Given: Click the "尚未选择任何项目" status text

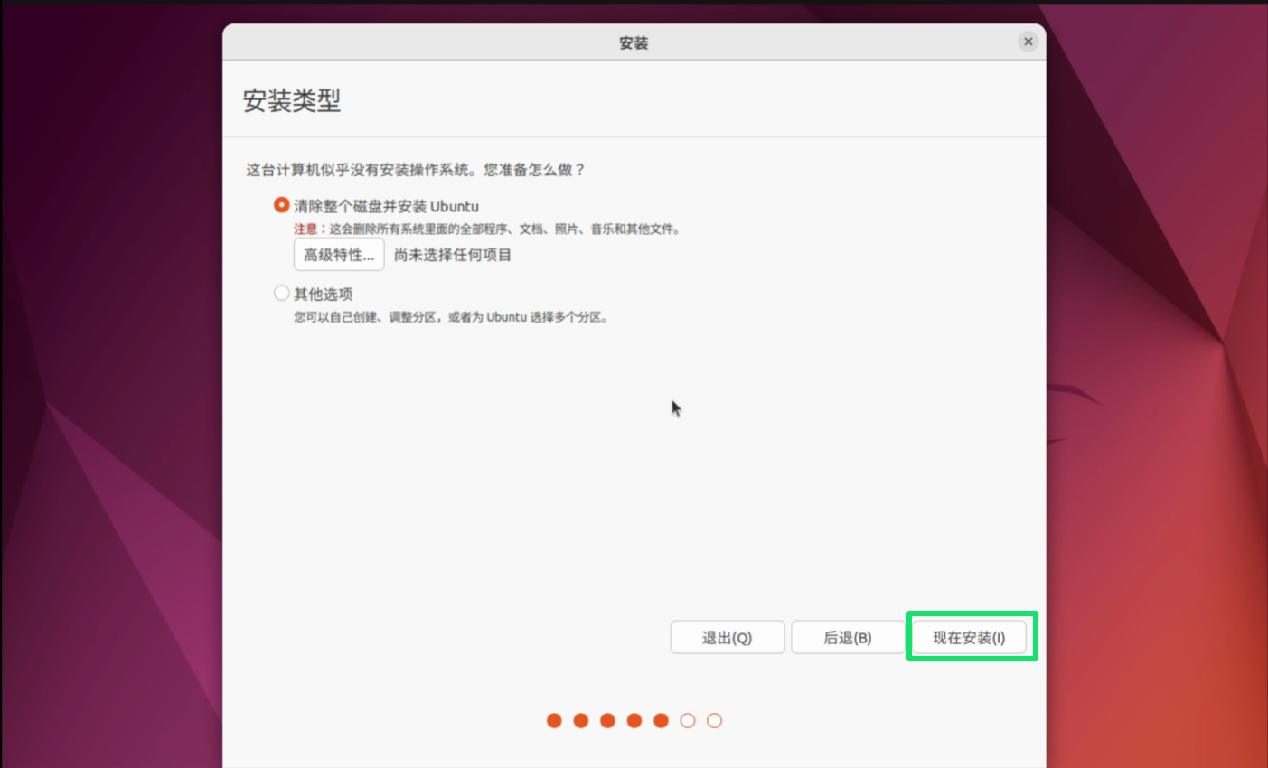Looking at the screenshot, I should tap(453, 255).
